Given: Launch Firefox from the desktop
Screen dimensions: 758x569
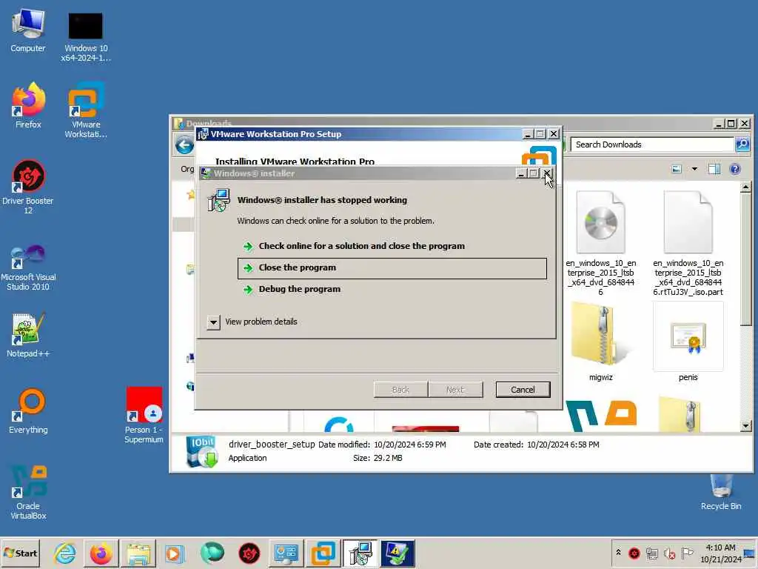Looking at the screenshot, I should (x=28, y=105).
